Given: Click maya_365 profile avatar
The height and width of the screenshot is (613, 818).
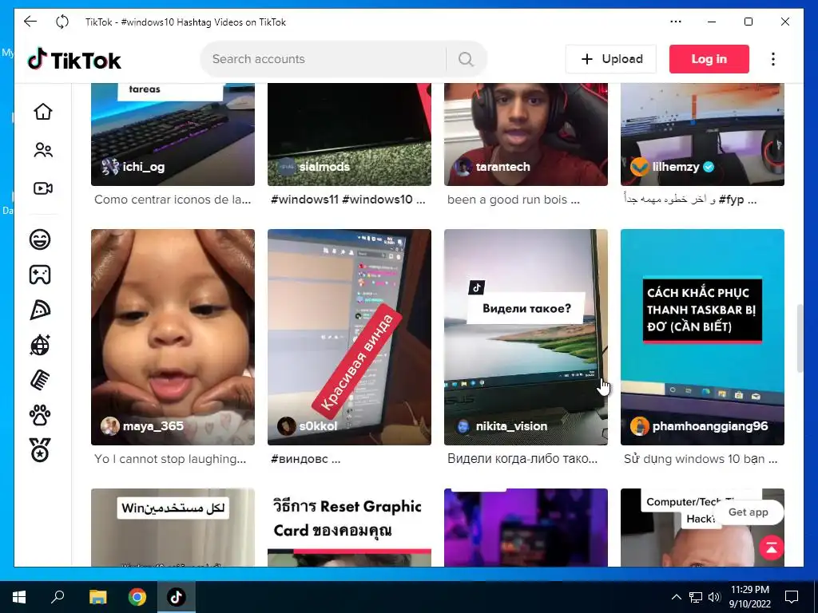Looking at the screenshot, I should point(110,426).
